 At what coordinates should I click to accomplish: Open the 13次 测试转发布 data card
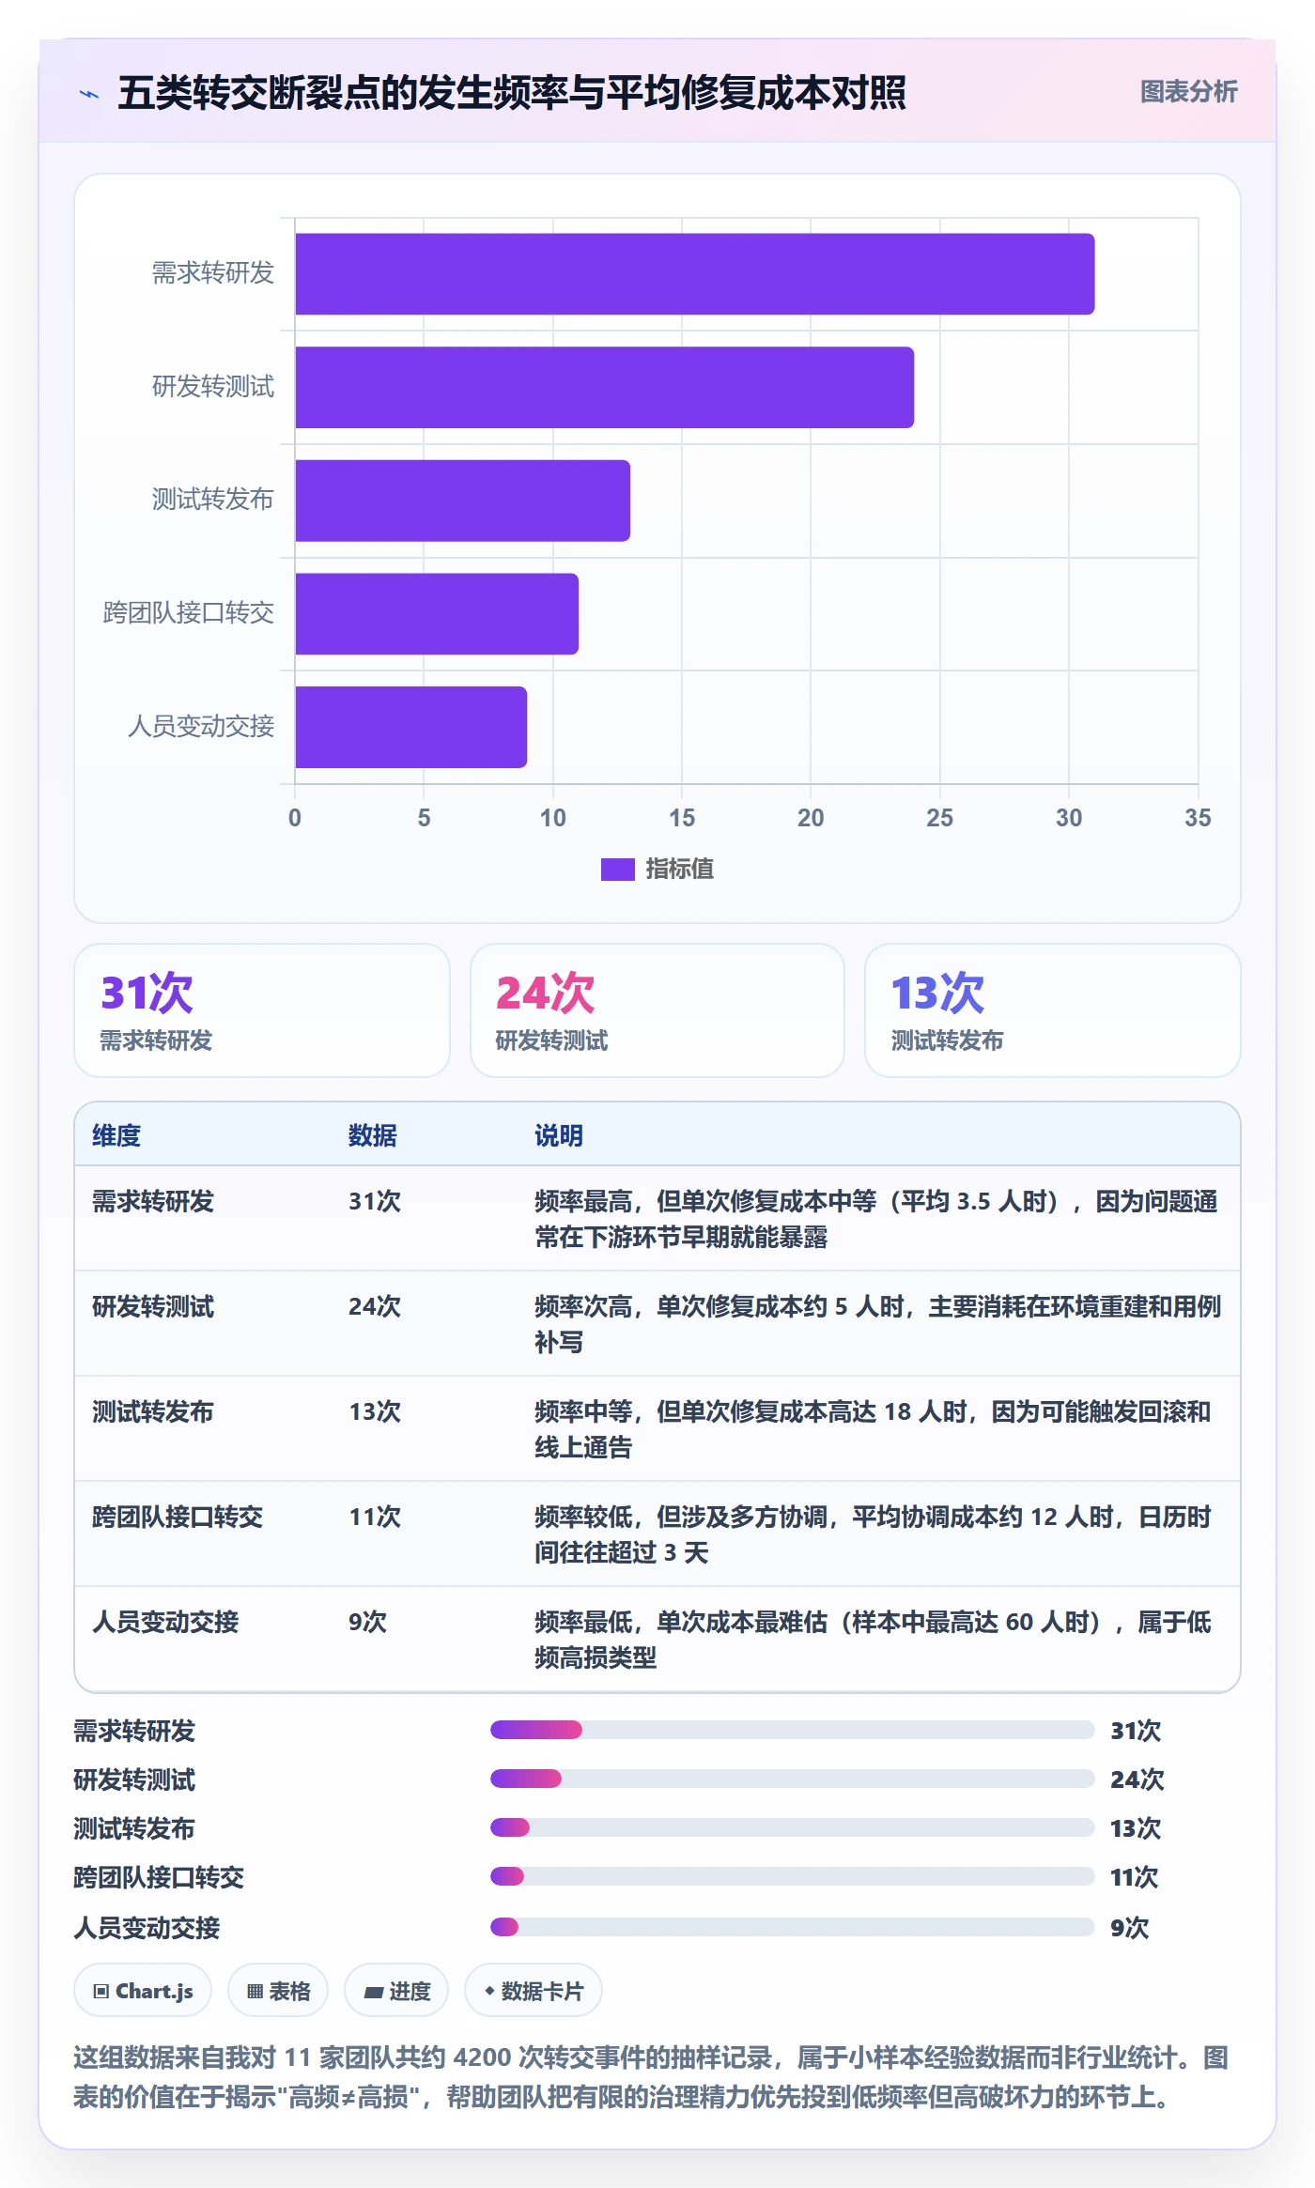(x=1052, y=1010)
